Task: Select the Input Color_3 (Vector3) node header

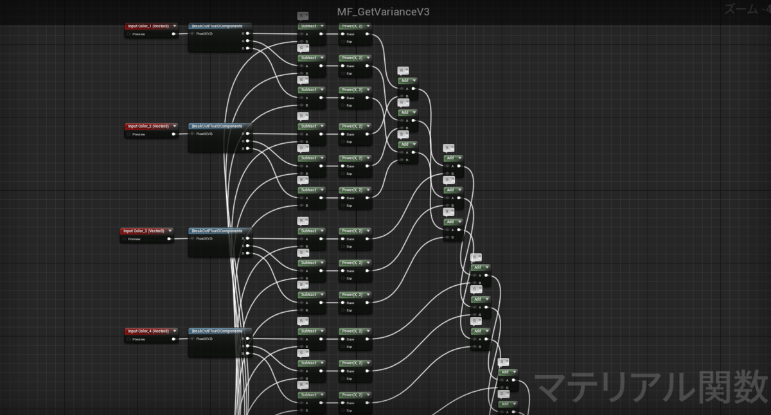Action: tap(146, 231)
